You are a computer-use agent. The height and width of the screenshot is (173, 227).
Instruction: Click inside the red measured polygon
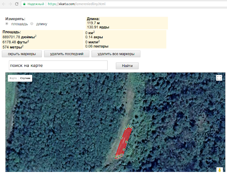click(124, 142)
